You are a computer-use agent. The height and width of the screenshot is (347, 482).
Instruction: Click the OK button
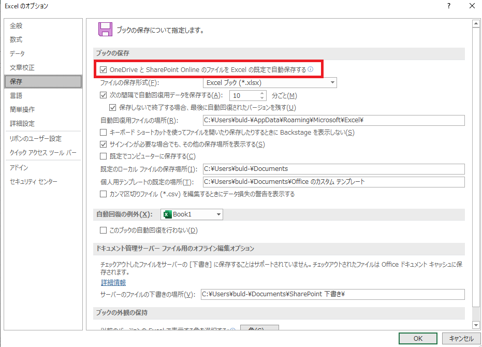(418, 338)
